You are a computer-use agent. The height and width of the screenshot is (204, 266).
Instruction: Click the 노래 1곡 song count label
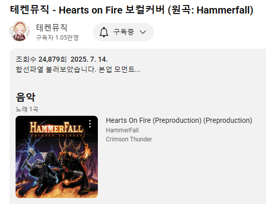click(27, 109)
